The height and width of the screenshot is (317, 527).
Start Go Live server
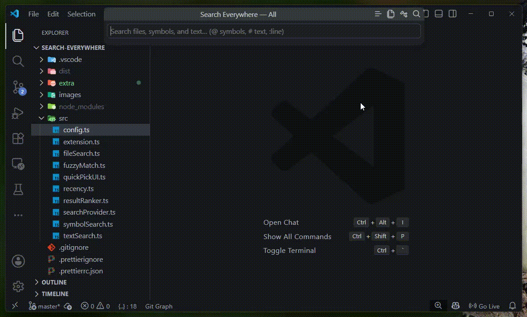point(484,306)
